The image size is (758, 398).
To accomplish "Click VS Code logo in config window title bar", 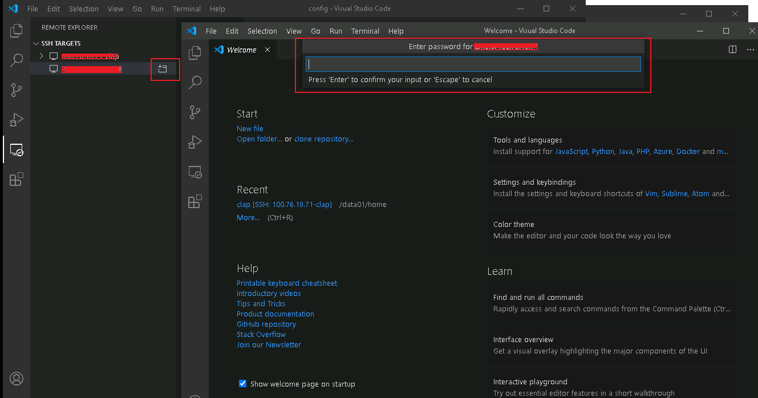I will tap(14, 9).
